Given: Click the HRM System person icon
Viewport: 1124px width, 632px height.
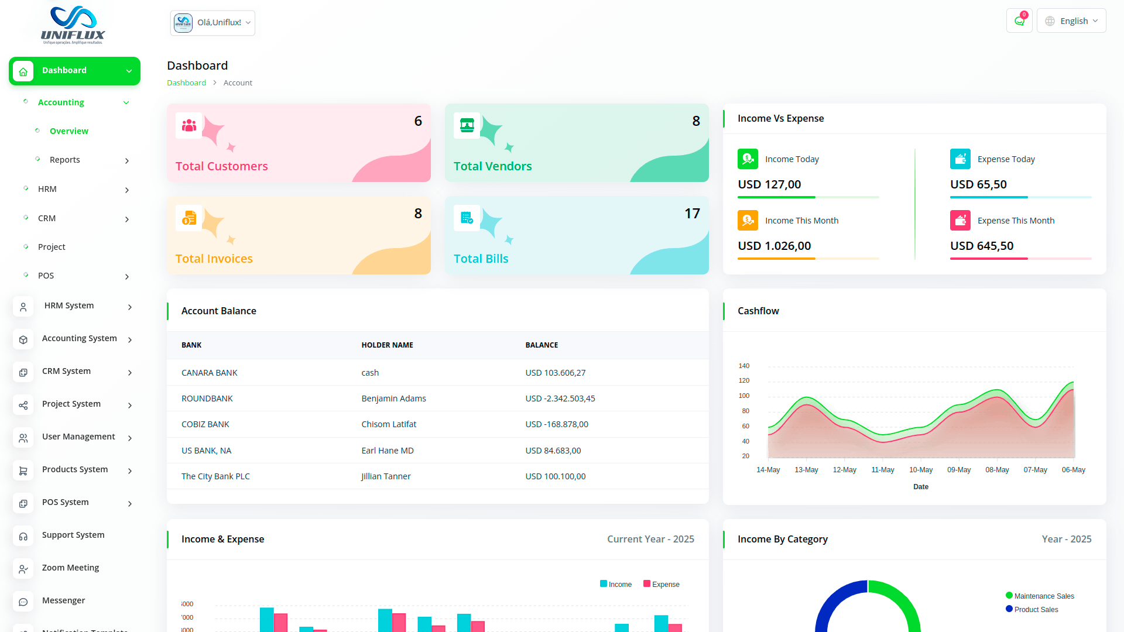Looking at the screenshot, I should click(x=23, y=307).
